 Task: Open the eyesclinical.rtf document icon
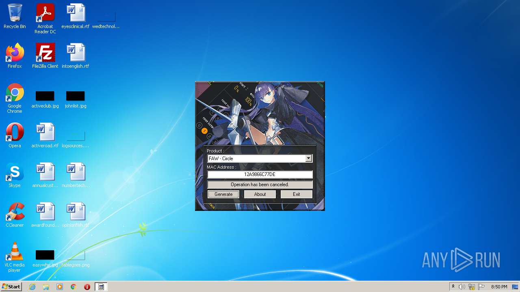point(76,16)
